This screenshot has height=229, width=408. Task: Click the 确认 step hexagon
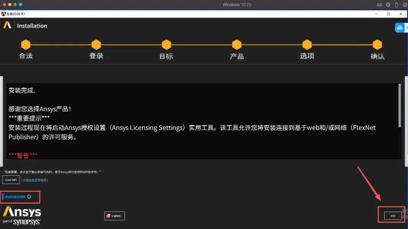coord(377,45)
